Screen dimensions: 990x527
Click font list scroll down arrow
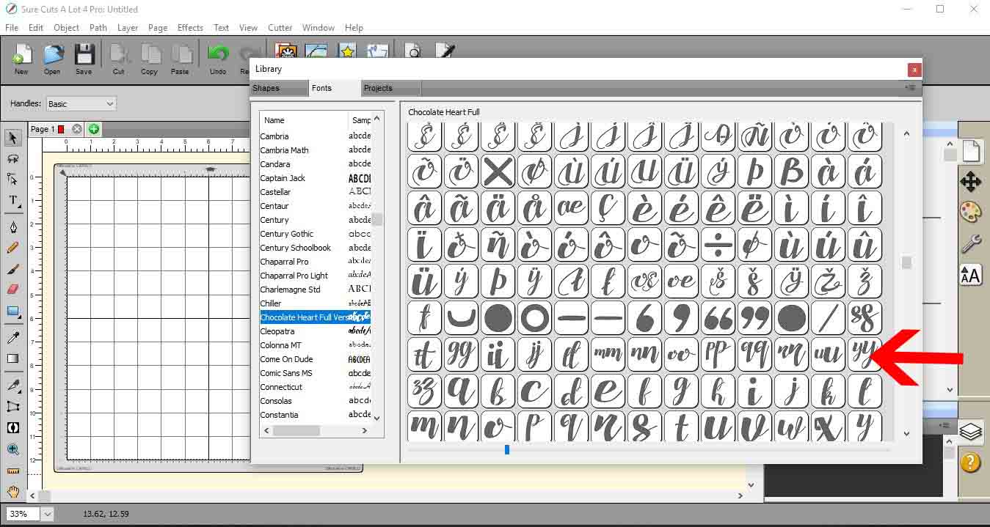click(377, 418)
